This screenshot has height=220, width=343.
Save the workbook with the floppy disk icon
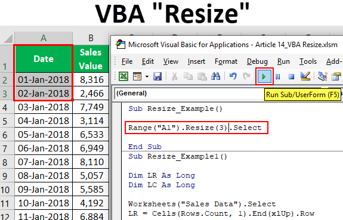[157, 76]
